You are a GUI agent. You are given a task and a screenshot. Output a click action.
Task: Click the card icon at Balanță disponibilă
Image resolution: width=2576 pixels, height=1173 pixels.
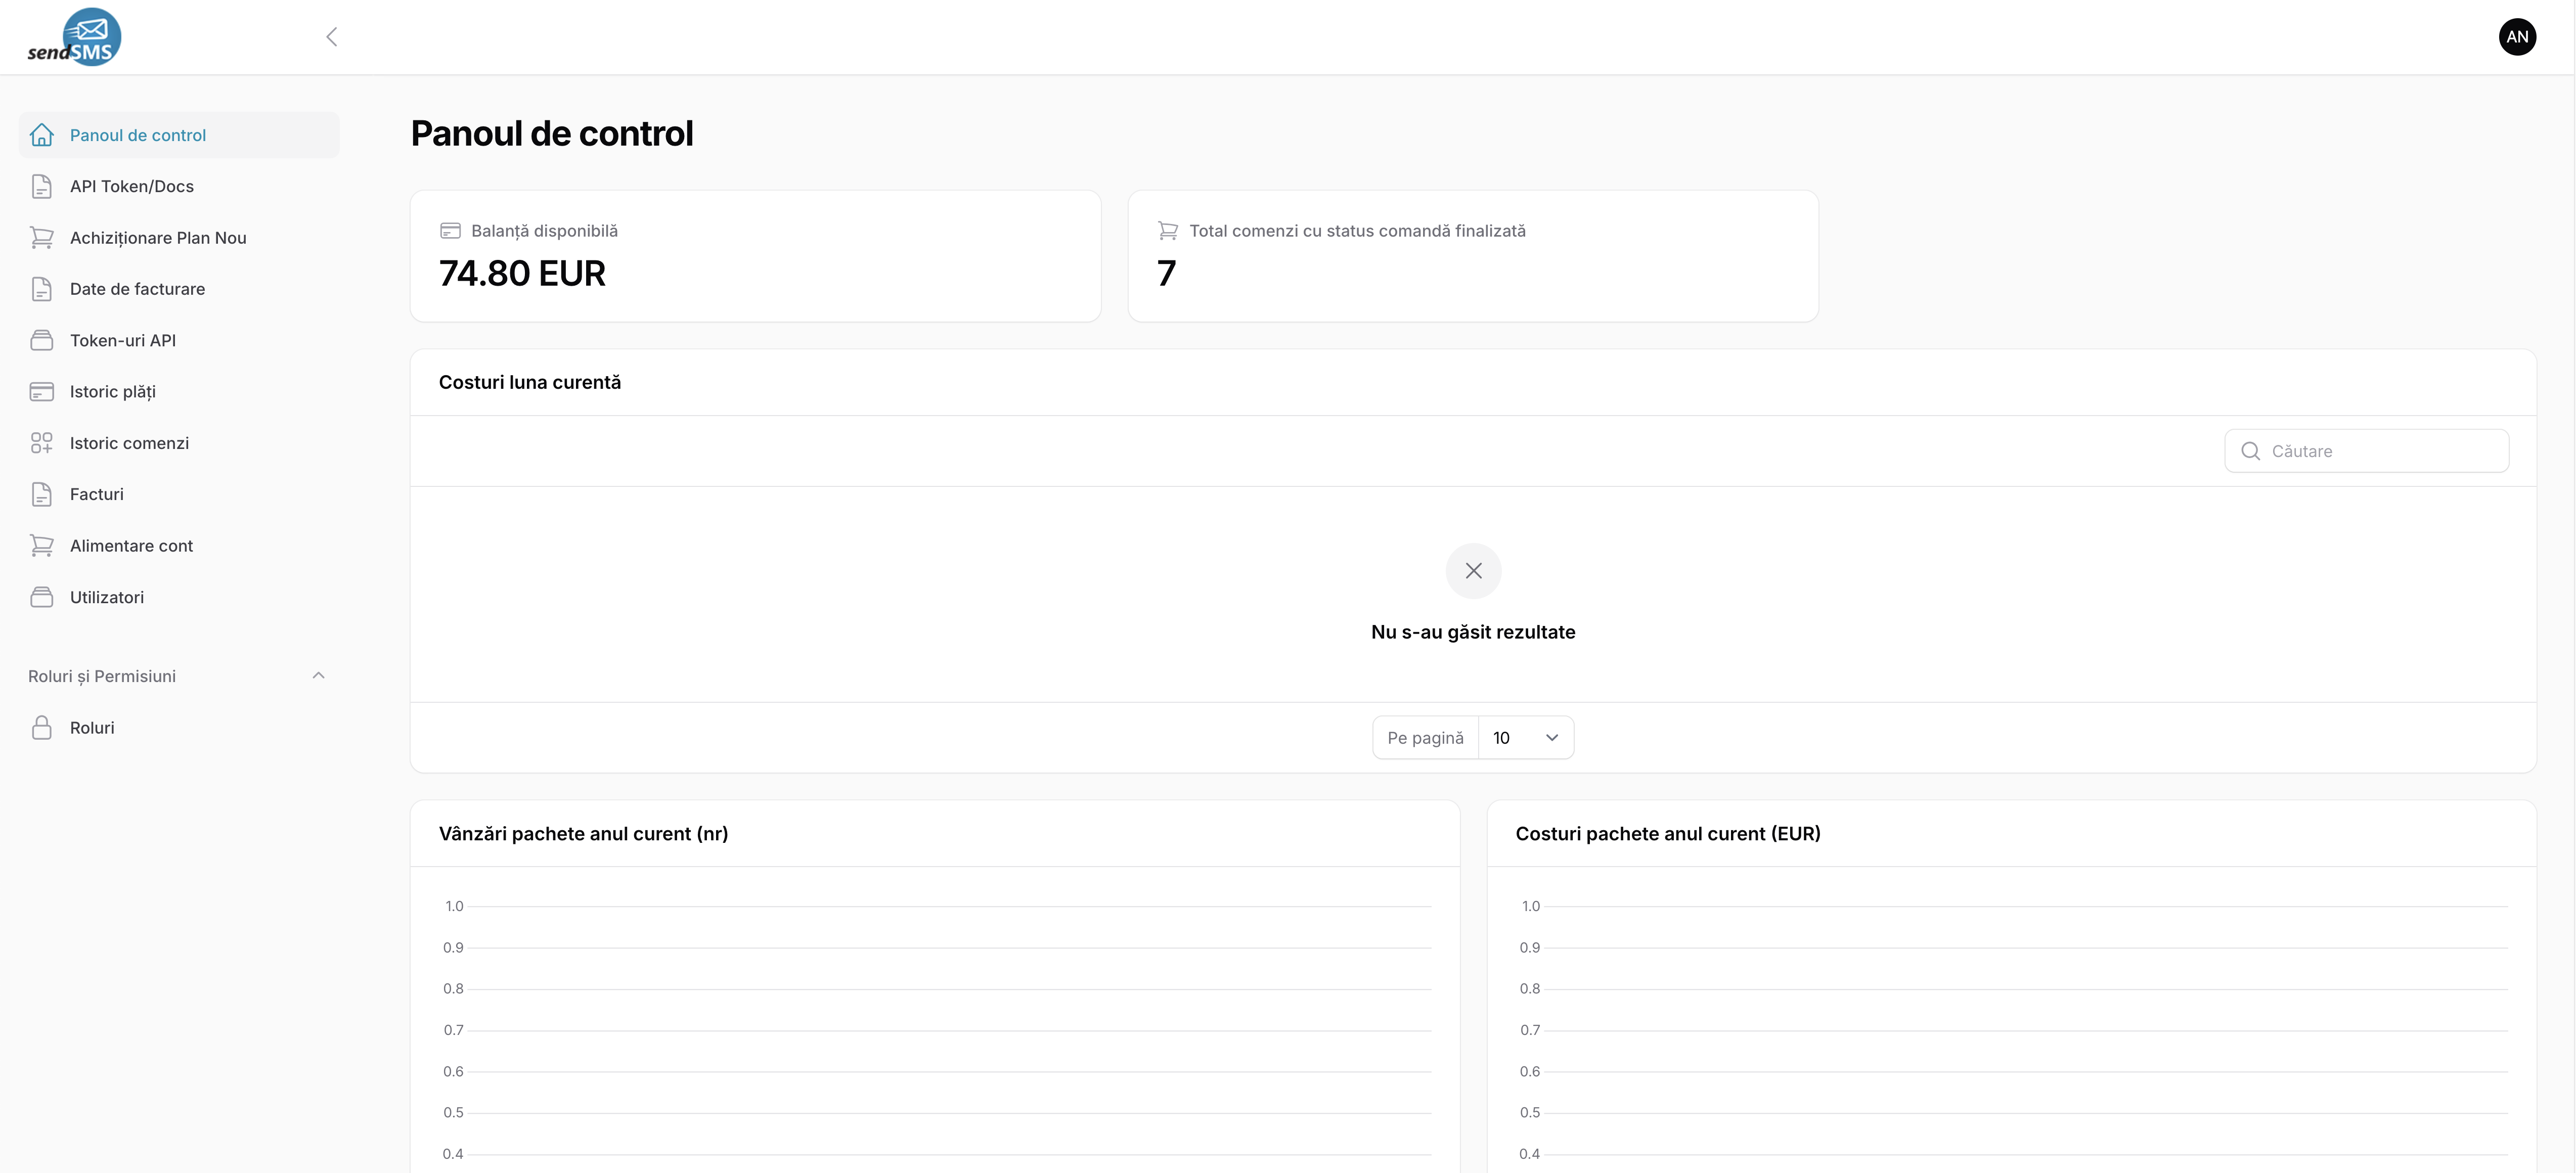click(x=451, y=231)
